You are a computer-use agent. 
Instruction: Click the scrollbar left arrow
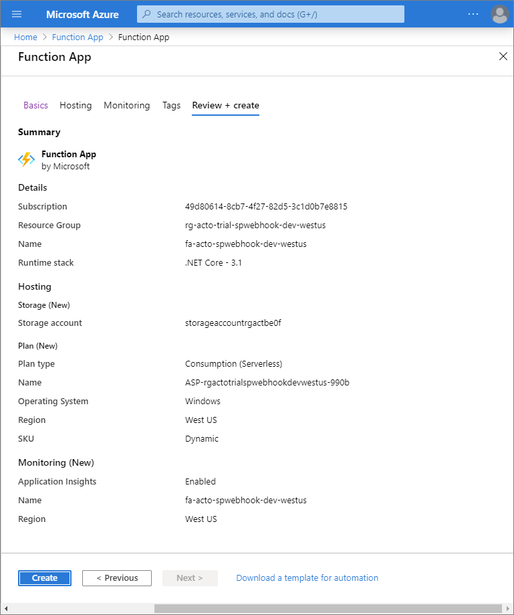pyautogui.click(x=5, y=608)
